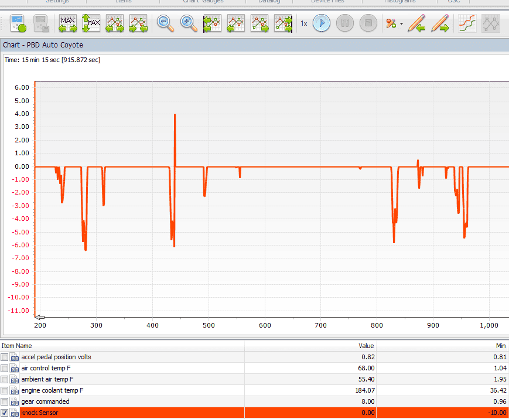The width and height of the screenshot is (509, 419).
Task: Sort by Value column header
Action: click(310, 346)
